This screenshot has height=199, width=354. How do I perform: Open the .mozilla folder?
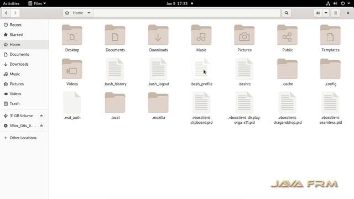158,103
